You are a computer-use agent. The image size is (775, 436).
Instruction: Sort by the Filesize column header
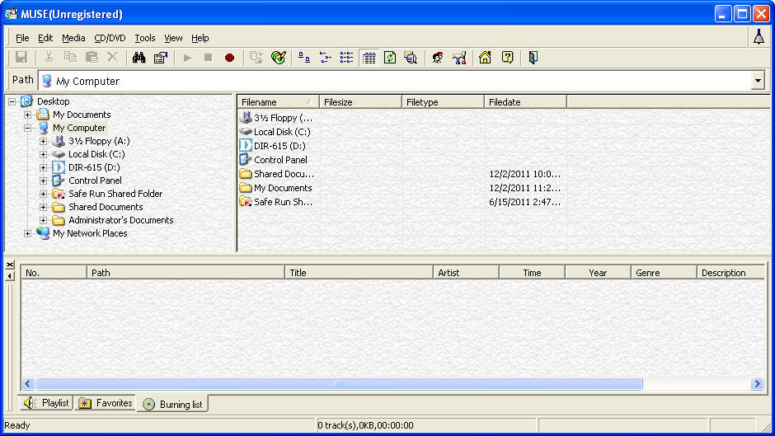(360, 102)
